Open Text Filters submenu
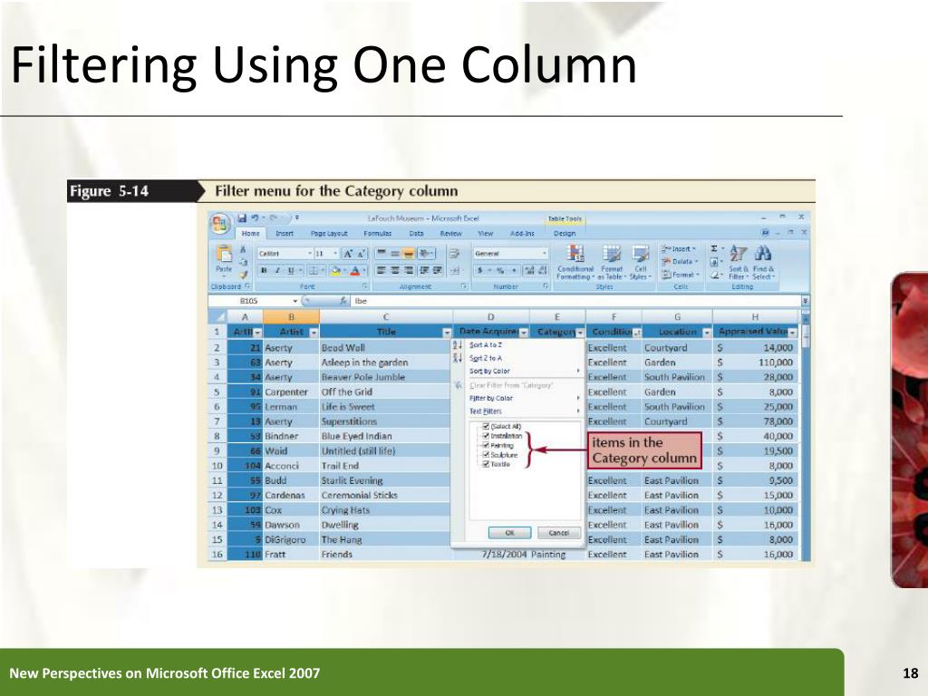 517,411
